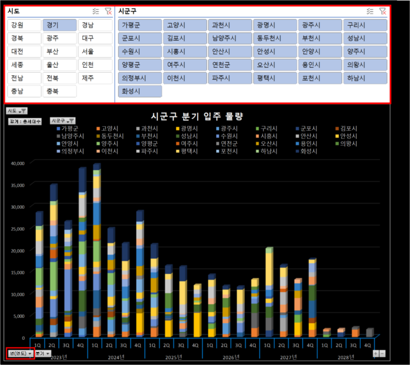Enable multi-select in the 시군구 slicer
Screen dimensions: 410x365
(x=370, y=11)
